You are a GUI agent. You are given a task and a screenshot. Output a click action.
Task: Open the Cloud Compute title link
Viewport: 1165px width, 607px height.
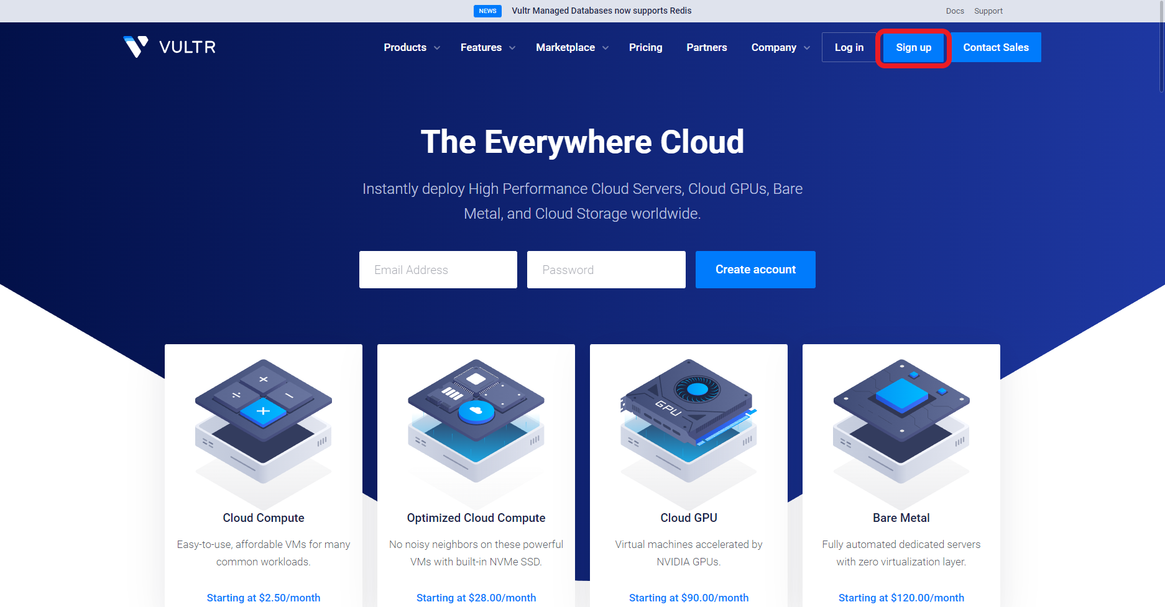click(x=264, y=518)
